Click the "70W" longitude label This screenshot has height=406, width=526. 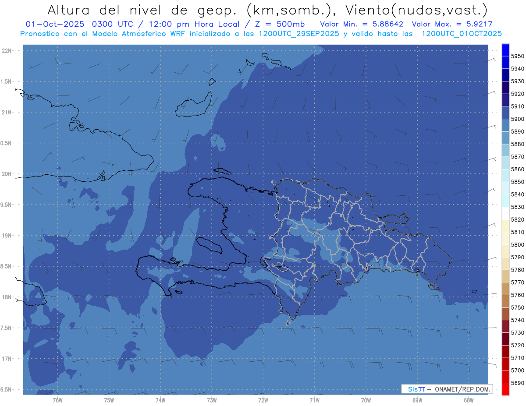coord(366,400)
